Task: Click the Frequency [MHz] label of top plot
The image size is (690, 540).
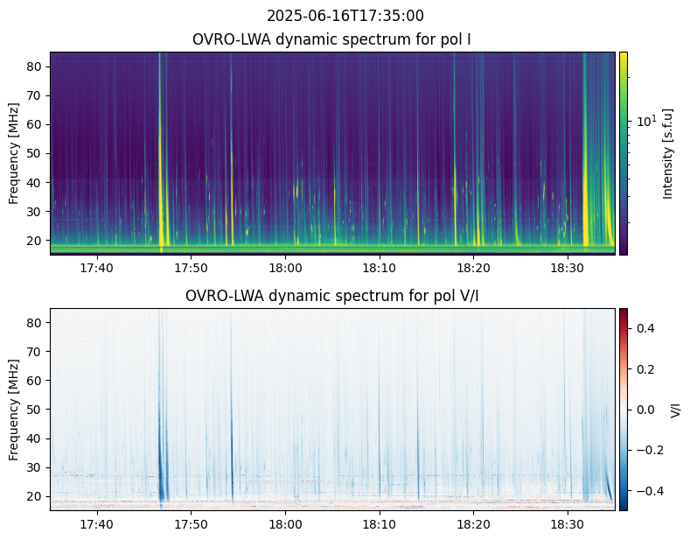Action: [x=14, y=153]
